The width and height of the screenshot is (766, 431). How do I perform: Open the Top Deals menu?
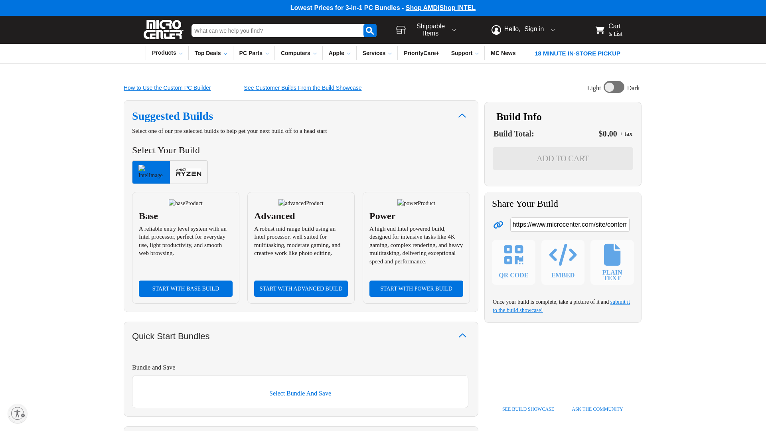(211, 53)
